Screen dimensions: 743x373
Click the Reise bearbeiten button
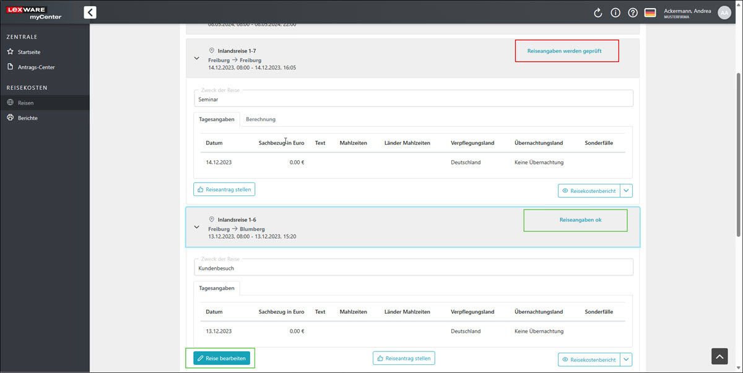pyautogui.click(x=222, y=358)
